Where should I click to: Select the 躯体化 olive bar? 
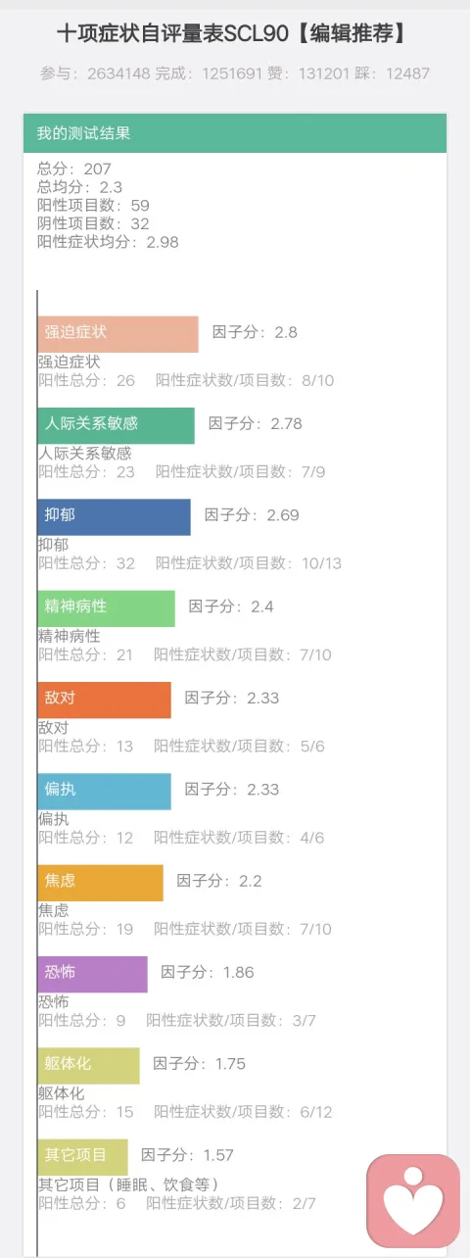(89, 1065)
